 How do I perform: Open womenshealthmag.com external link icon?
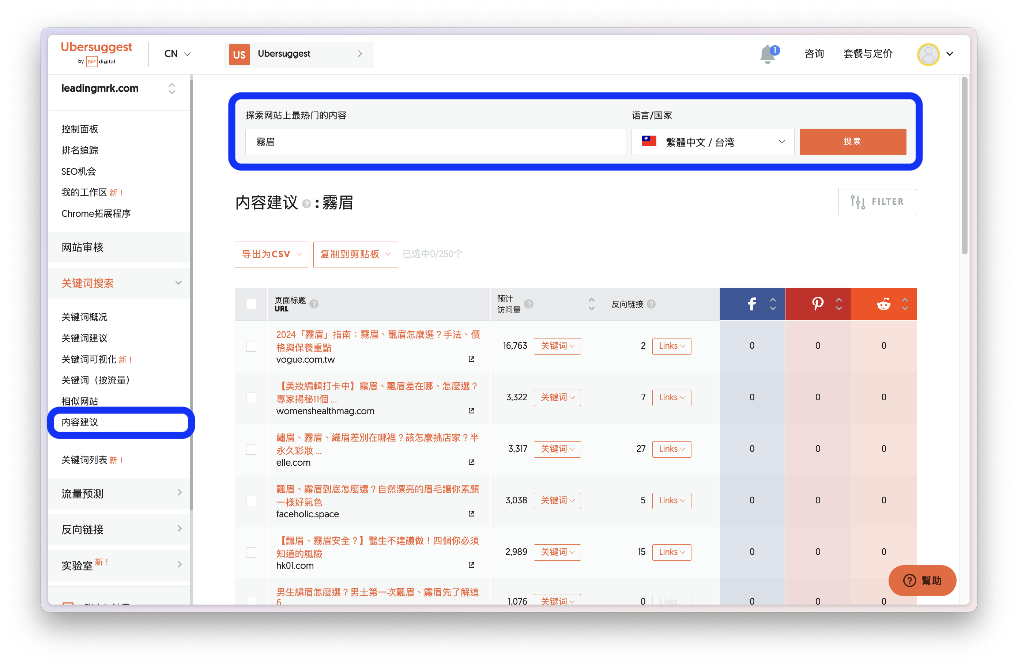pyautogui.click(x=471, y=410)
